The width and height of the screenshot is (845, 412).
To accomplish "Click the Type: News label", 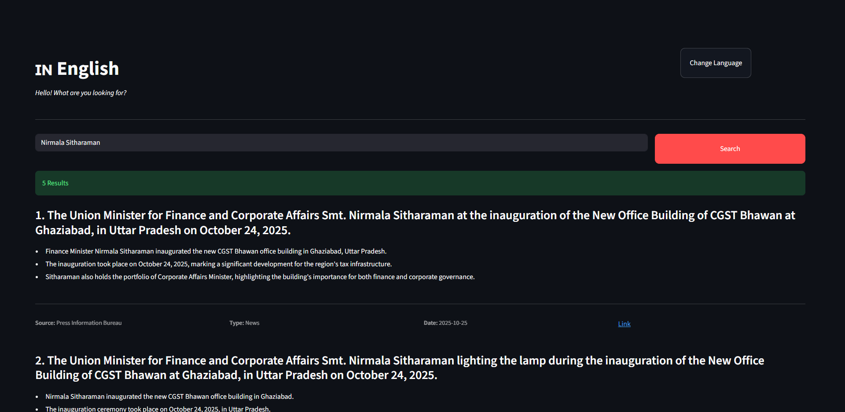I will pyautogui.click(x=244, y=323).
